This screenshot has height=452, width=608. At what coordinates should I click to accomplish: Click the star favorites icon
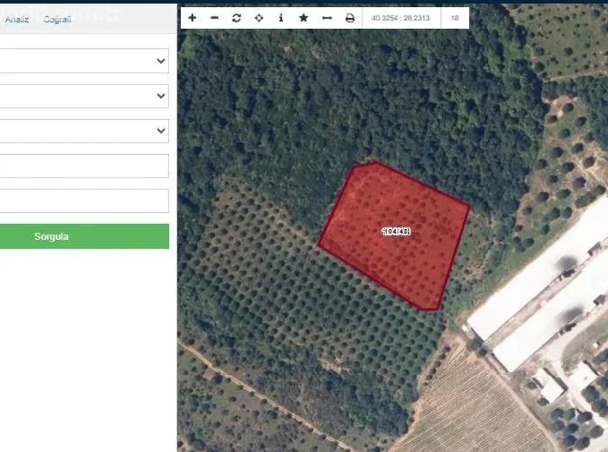click(x=304, y=18)
